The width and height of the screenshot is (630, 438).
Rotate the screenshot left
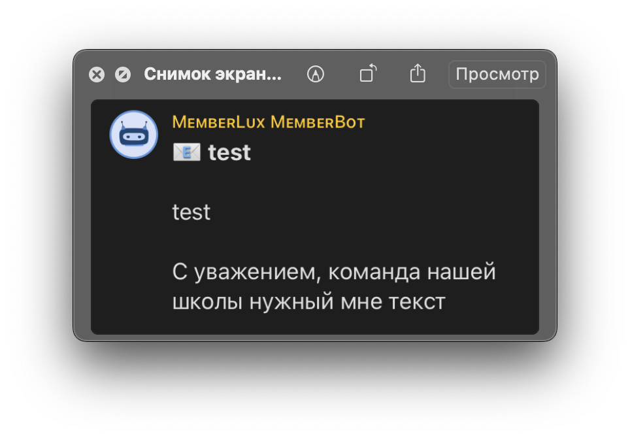click(369, 73)
